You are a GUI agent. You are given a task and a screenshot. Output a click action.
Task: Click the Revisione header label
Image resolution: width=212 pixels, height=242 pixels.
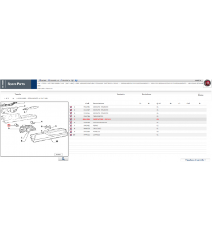pyautogui.click(x=147, y=94)
